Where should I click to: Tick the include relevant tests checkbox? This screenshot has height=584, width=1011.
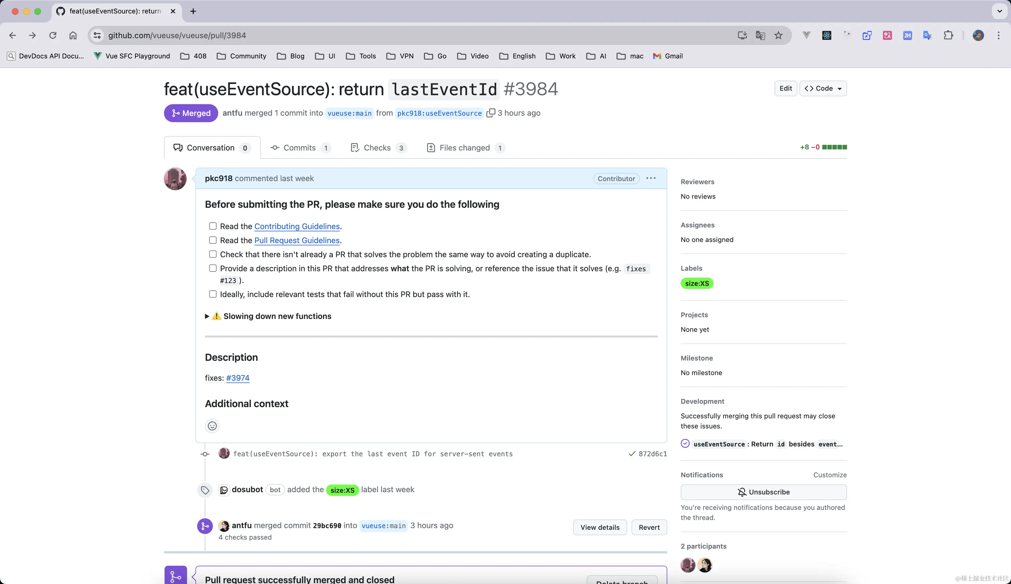[213, 294]
